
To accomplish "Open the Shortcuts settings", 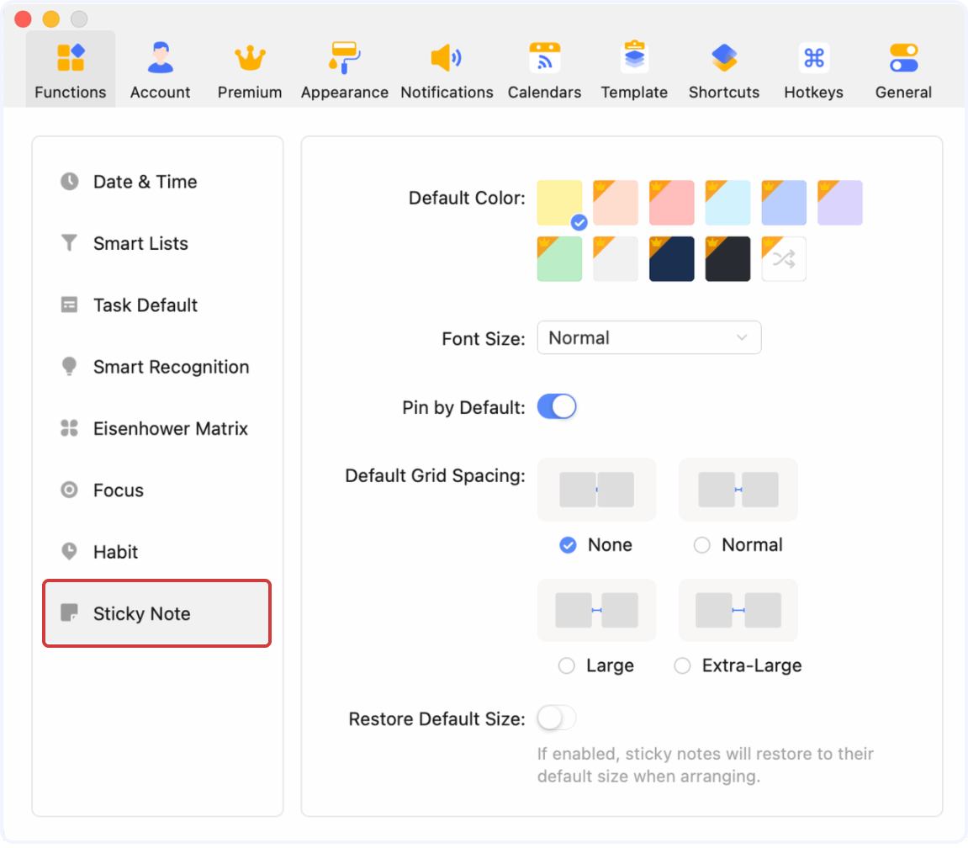I will pos(723,67).
